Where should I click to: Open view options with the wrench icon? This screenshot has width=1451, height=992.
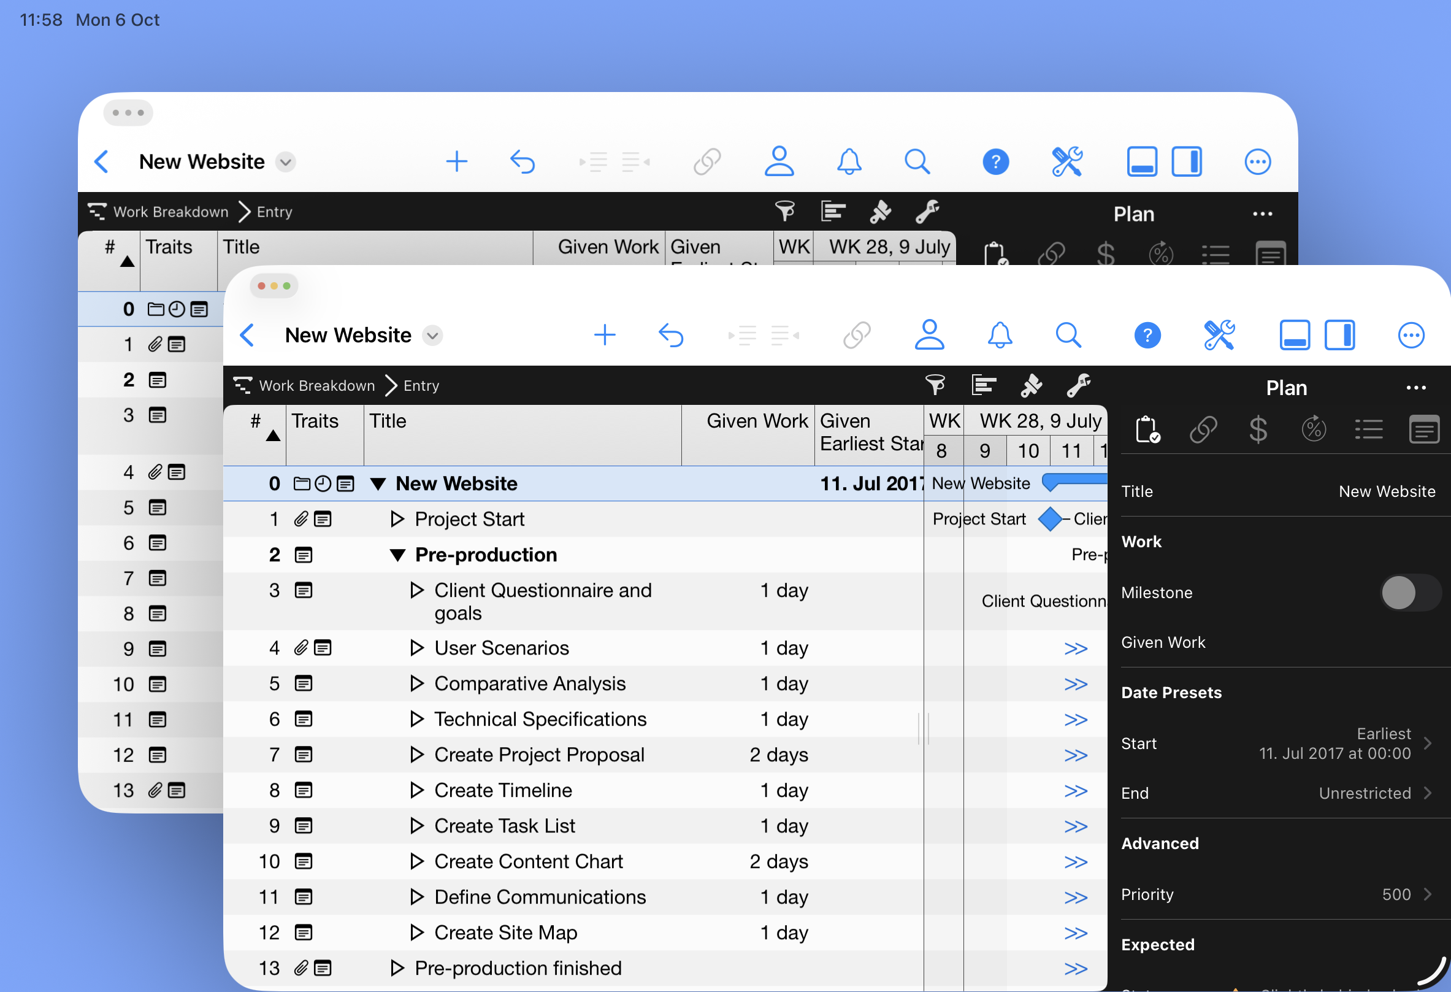1079,385
